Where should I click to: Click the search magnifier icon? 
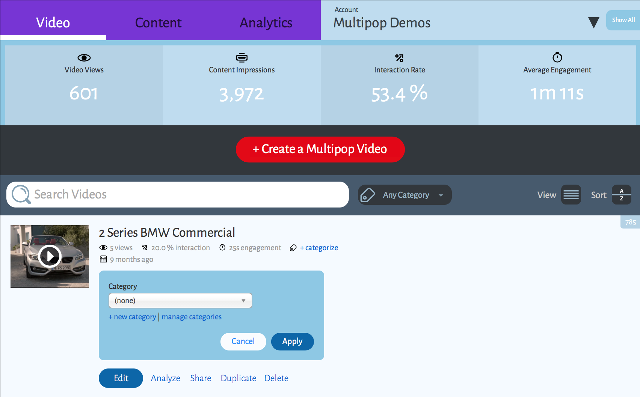21,194
